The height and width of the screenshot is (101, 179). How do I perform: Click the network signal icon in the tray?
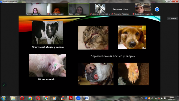point(156,98)
